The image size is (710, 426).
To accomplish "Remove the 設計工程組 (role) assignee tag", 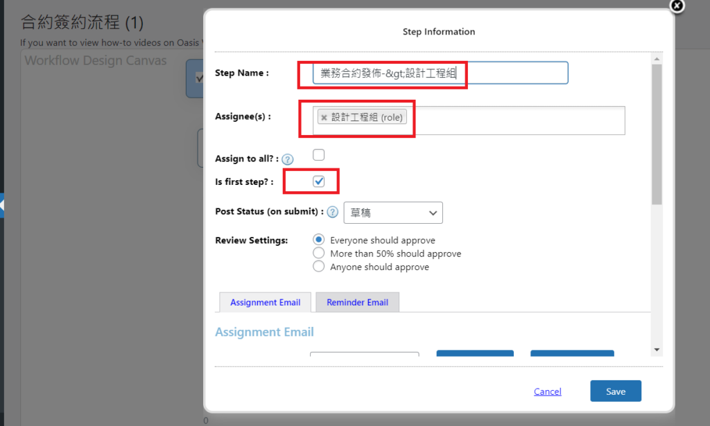I will tap(324, 118).
